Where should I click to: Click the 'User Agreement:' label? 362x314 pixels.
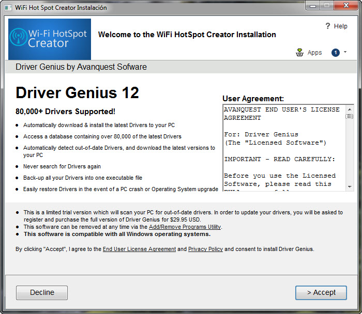253,99
